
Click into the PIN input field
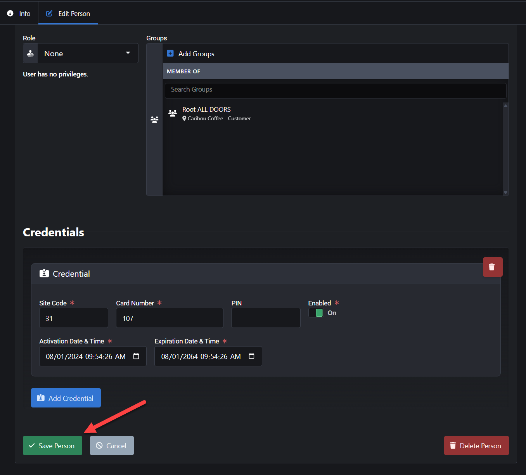tap(266, 318)
